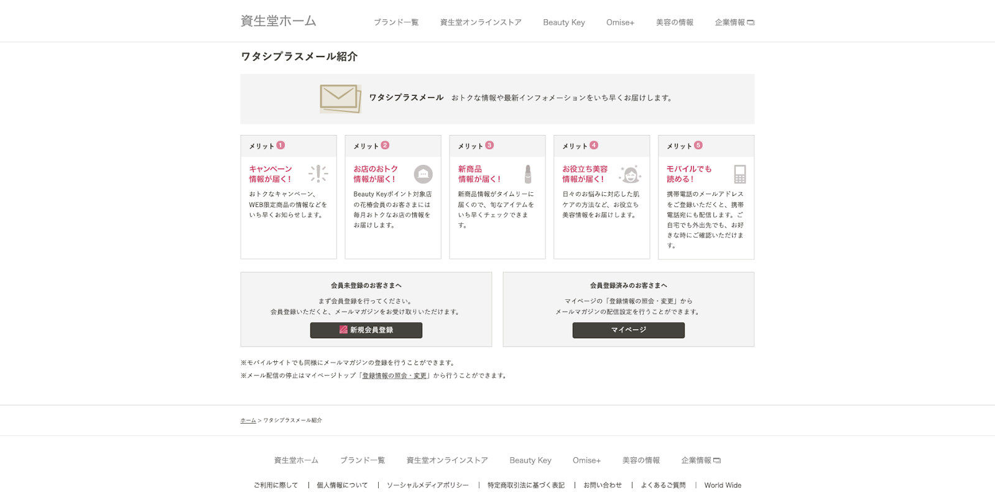
Task: Open 美容の情報 in the top navigation
Action: (674, 22)
